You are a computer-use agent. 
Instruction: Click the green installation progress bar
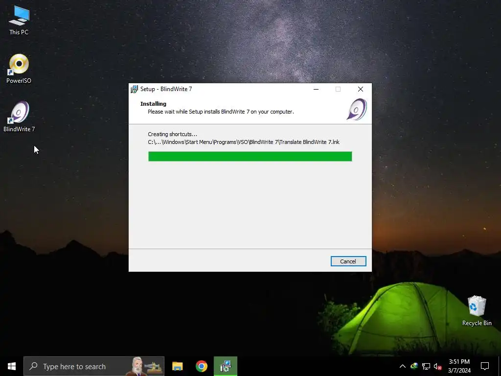coord(250,156)
